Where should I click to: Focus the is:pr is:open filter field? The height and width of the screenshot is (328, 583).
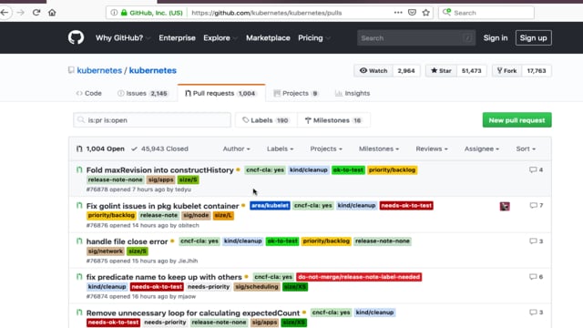click(152, 120)
